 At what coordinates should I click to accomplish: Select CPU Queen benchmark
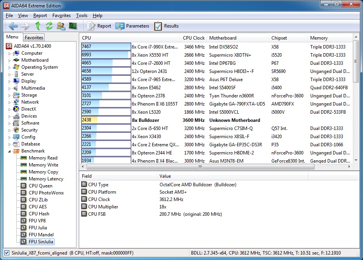(40, 186)
